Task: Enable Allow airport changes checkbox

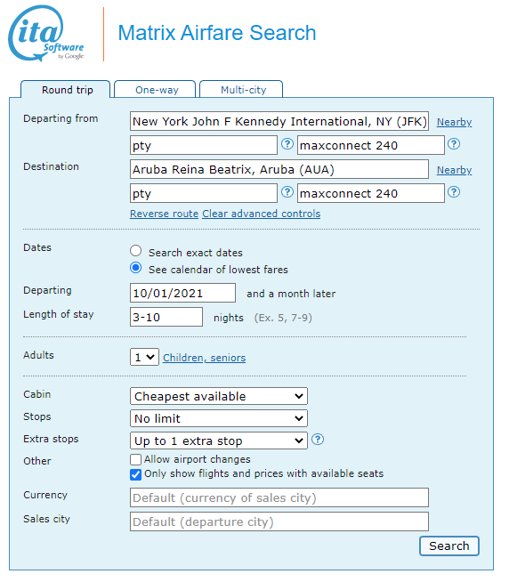Action: [x=136, y=459]
